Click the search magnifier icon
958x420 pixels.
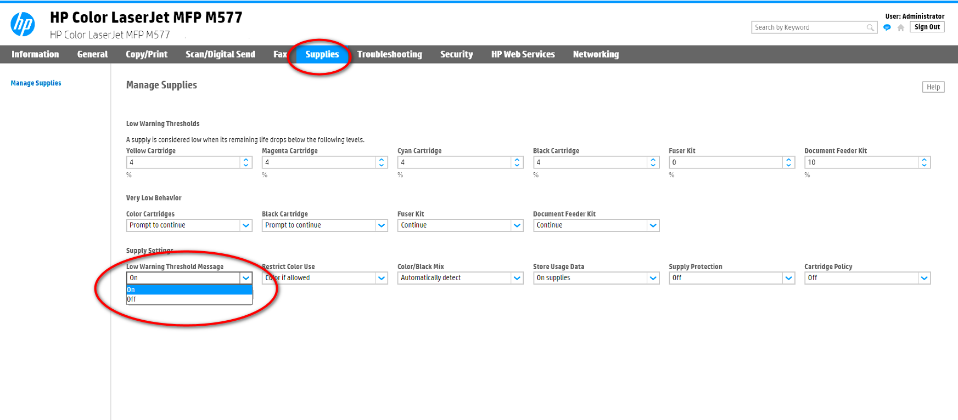point(870,27)
